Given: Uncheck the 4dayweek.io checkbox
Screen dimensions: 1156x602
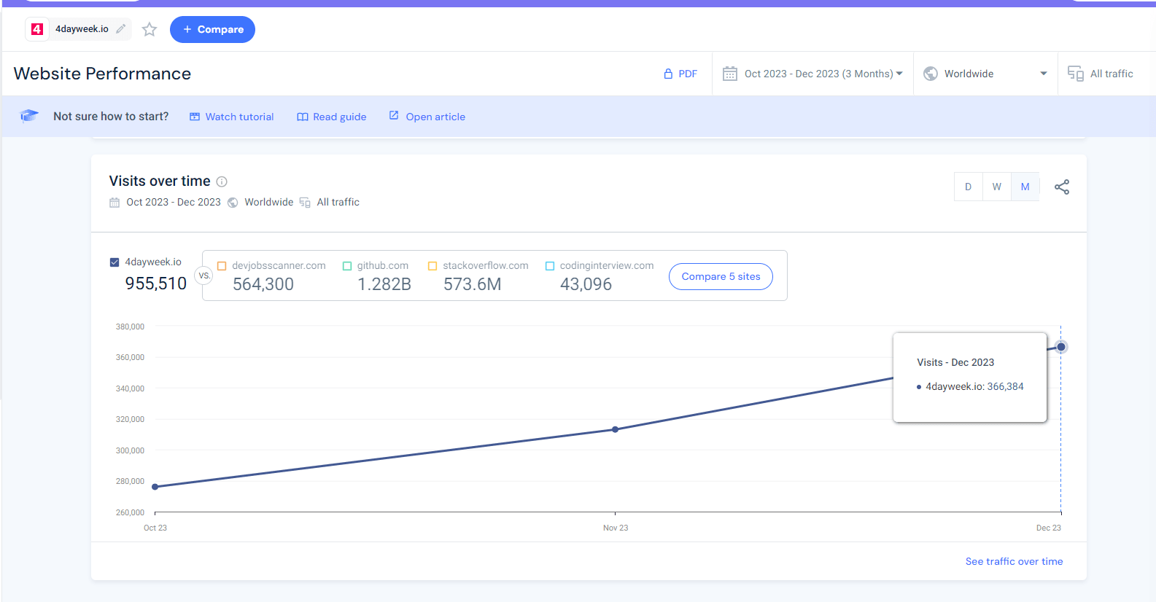Looking at the screenshot, I should point(115,262).
